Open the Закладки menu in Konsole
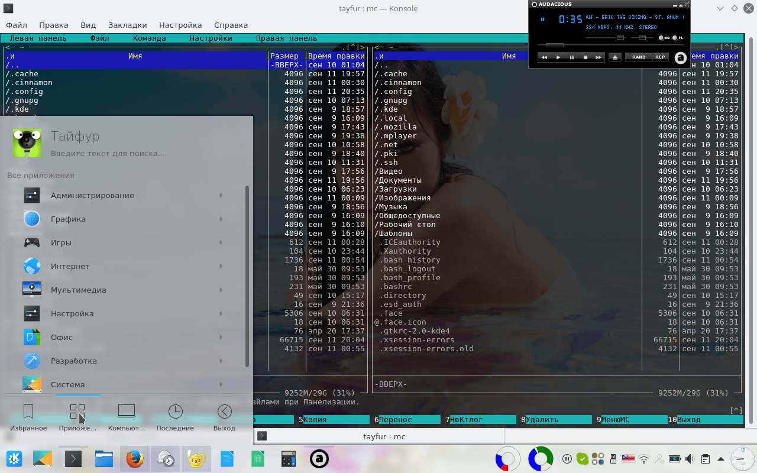 point(127,25)
